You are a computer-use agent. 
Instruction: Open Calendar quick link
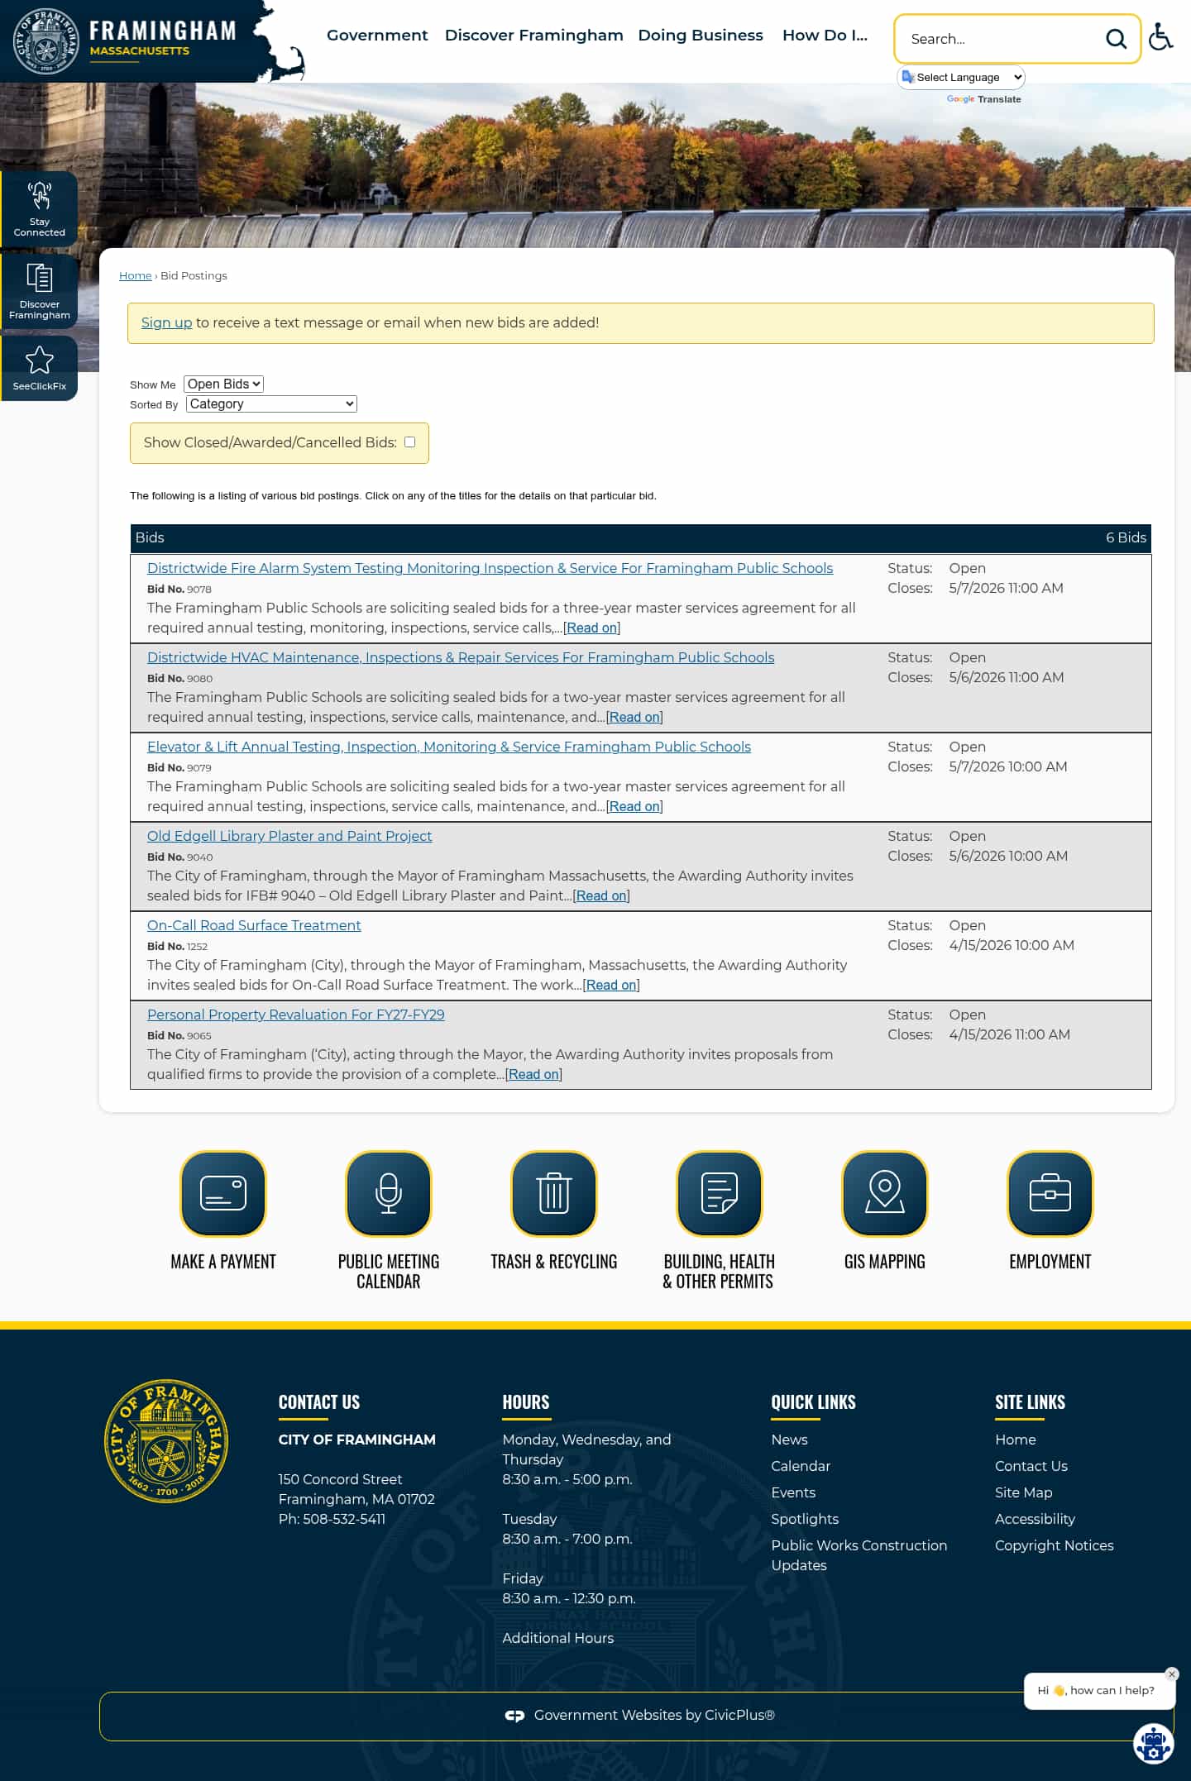[x=801, y=1466]
